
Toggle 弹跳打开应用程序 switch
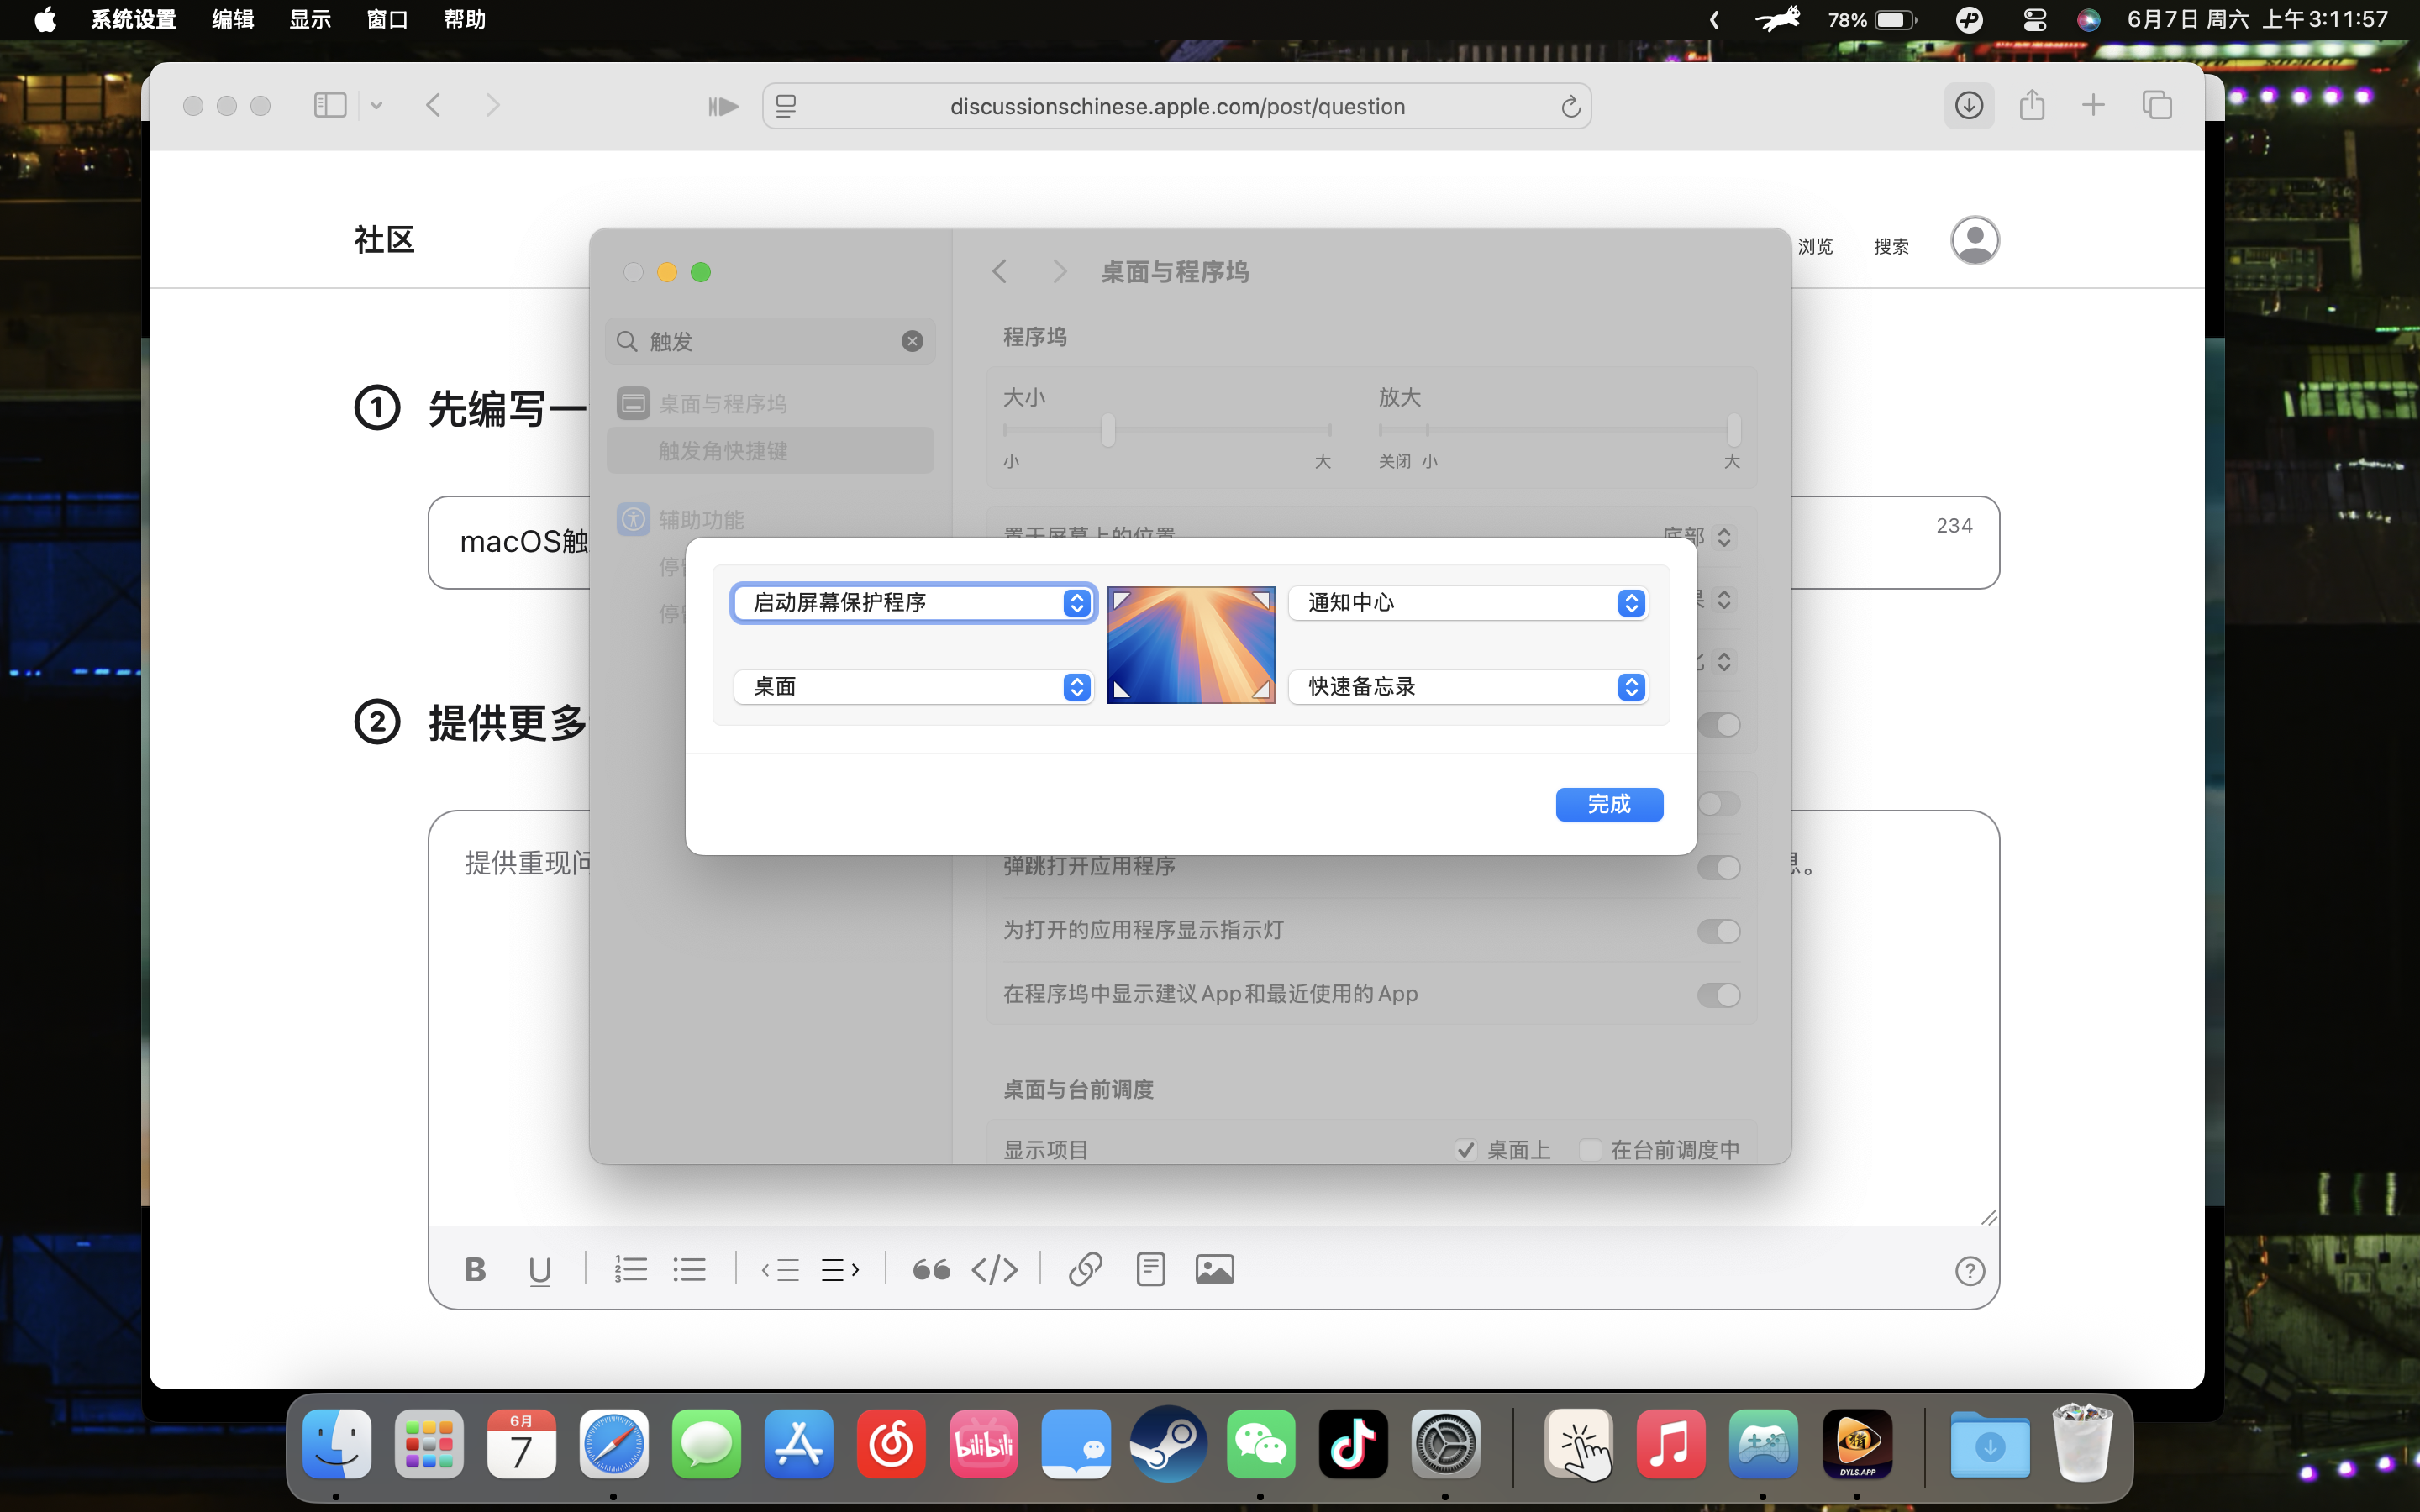[x=1718, y=867]
